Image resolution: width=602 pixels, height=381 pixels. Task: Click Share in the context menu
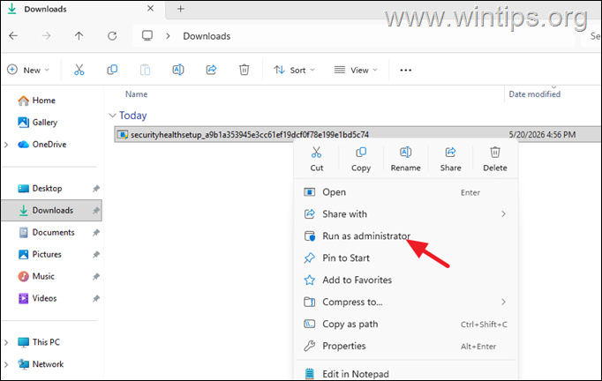point(450,160)
